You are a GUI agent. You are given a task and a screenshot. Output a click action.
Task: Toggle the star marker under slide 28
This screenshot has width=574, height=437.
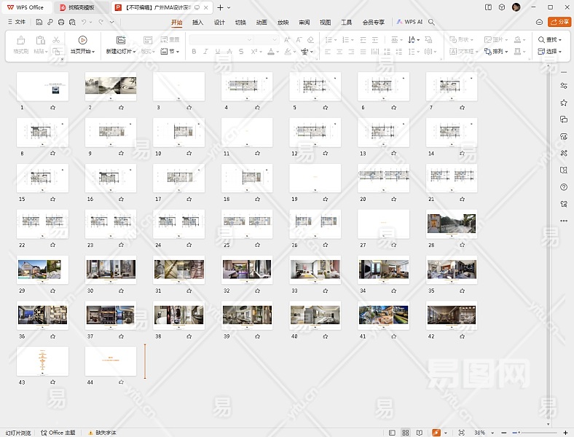pyautogui.click(x=463, y=245)
